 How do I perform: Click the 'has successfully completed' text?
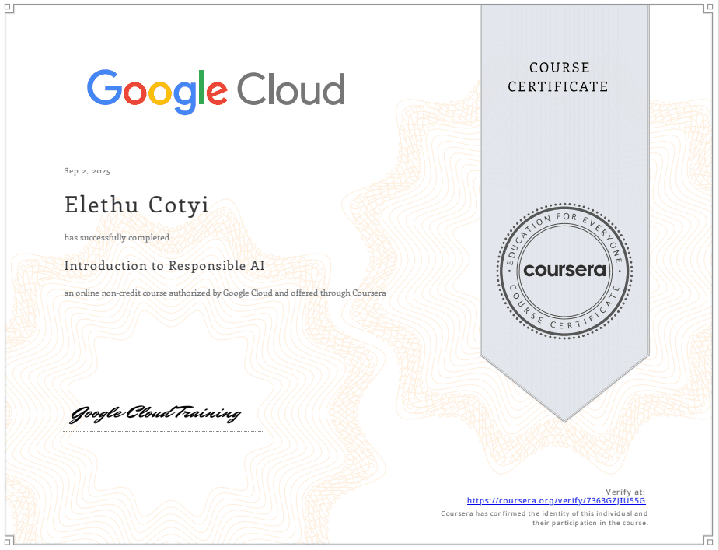[115, 237]
